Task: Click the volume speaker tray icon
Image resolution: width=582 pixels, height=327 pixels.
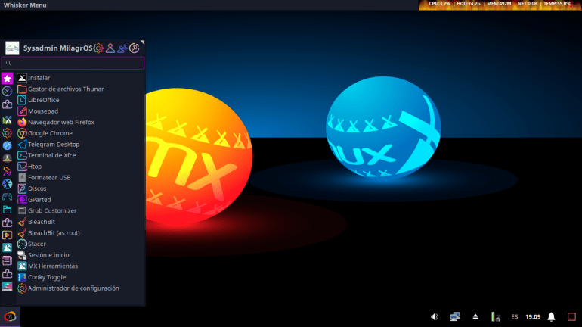Action: [435, 316]
